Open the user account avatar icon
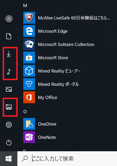This screenshot has width=117, height=166. tap(9, 19)
